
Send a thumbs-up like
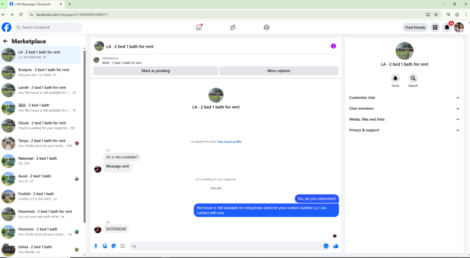point(336,246)
